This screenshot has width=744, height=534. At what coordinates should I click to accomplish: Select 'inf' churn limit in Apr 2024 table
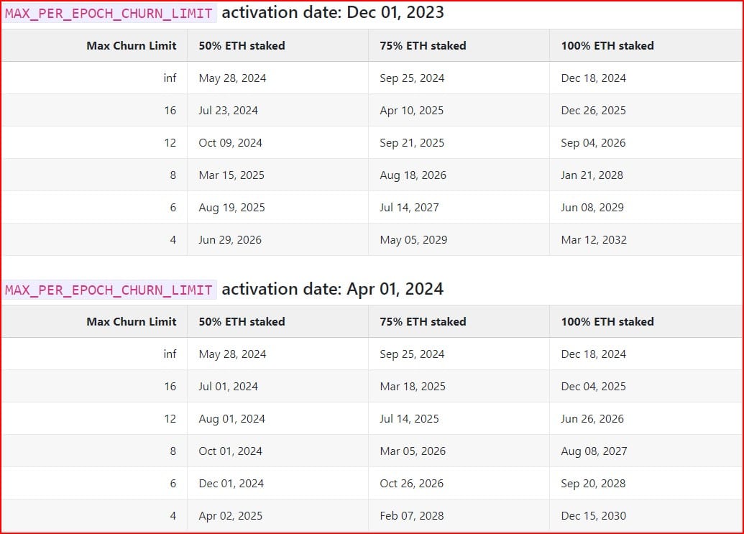point(170,354)
